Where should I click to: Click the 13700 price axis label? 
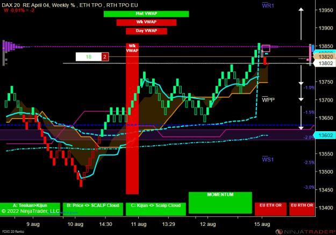click(x=326, y=100)
